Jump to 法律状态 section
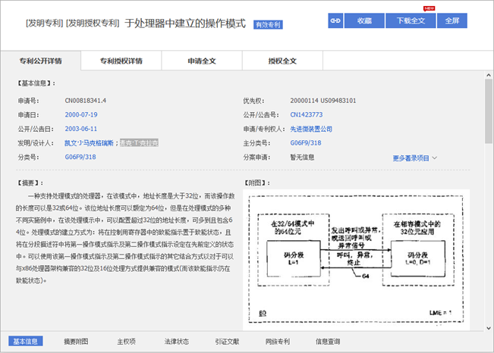 (x=176, y=342)
